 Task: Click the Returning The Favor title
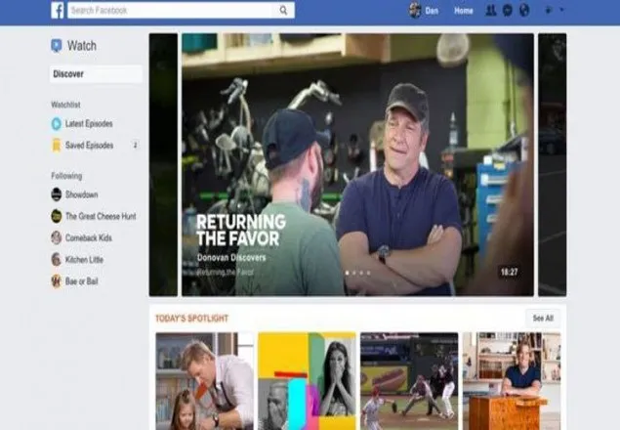click(x=241, y=230)
